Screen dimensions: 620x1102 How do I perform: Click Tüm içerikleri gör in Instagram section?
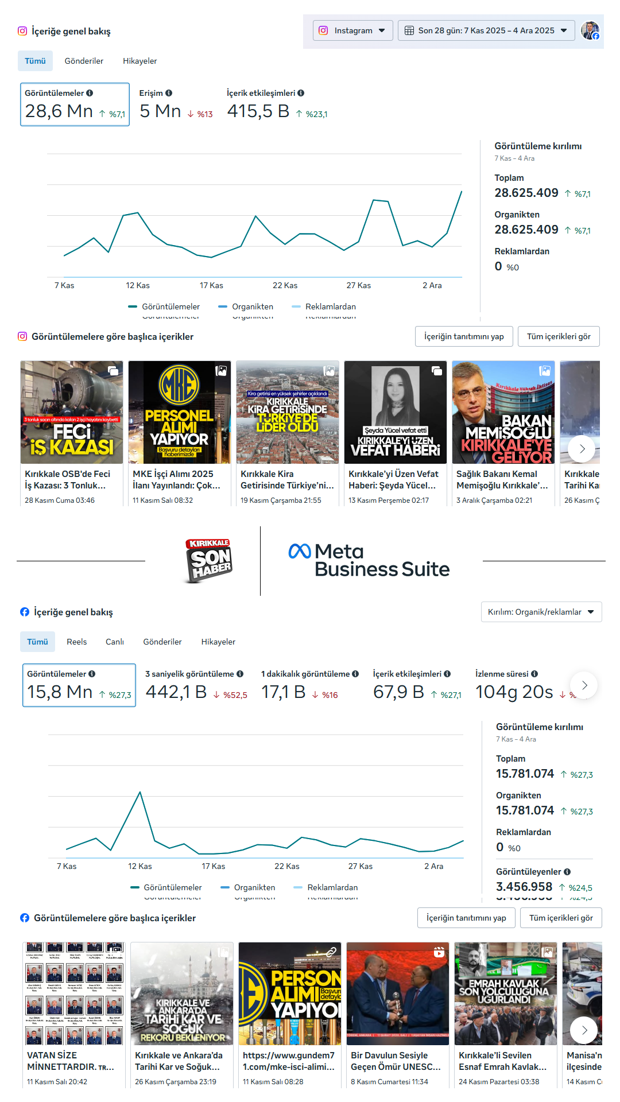pos(558,336)
